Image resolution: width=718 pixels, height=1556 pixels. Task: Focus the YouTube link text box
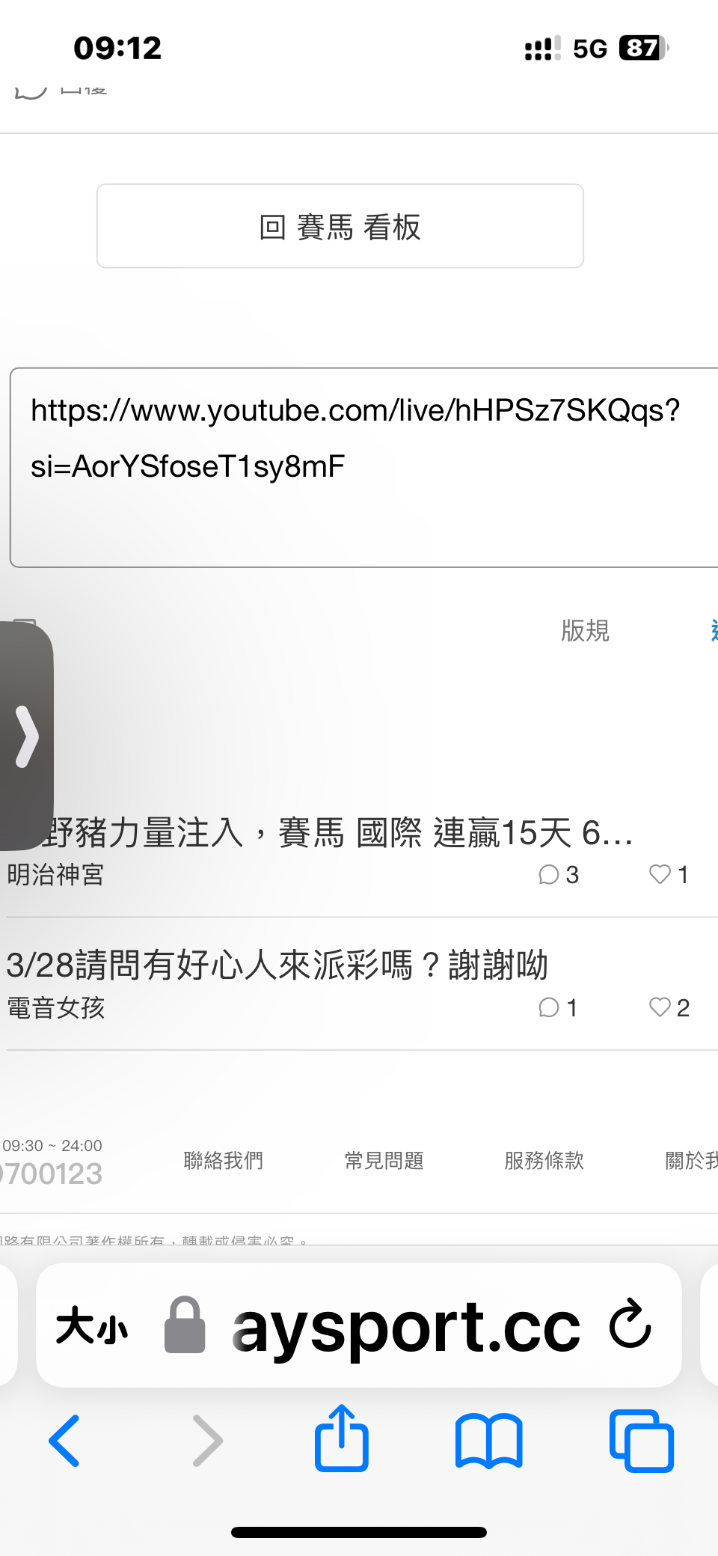coord(364,468)
